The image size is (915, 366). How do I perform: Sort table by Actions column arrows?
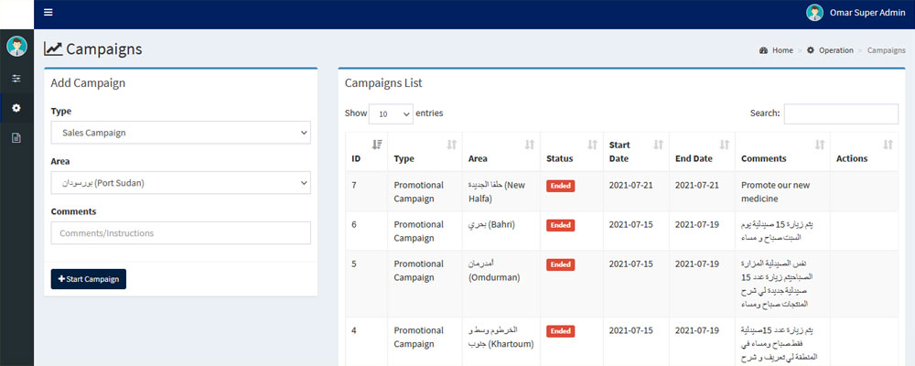[x=888, y=145]
